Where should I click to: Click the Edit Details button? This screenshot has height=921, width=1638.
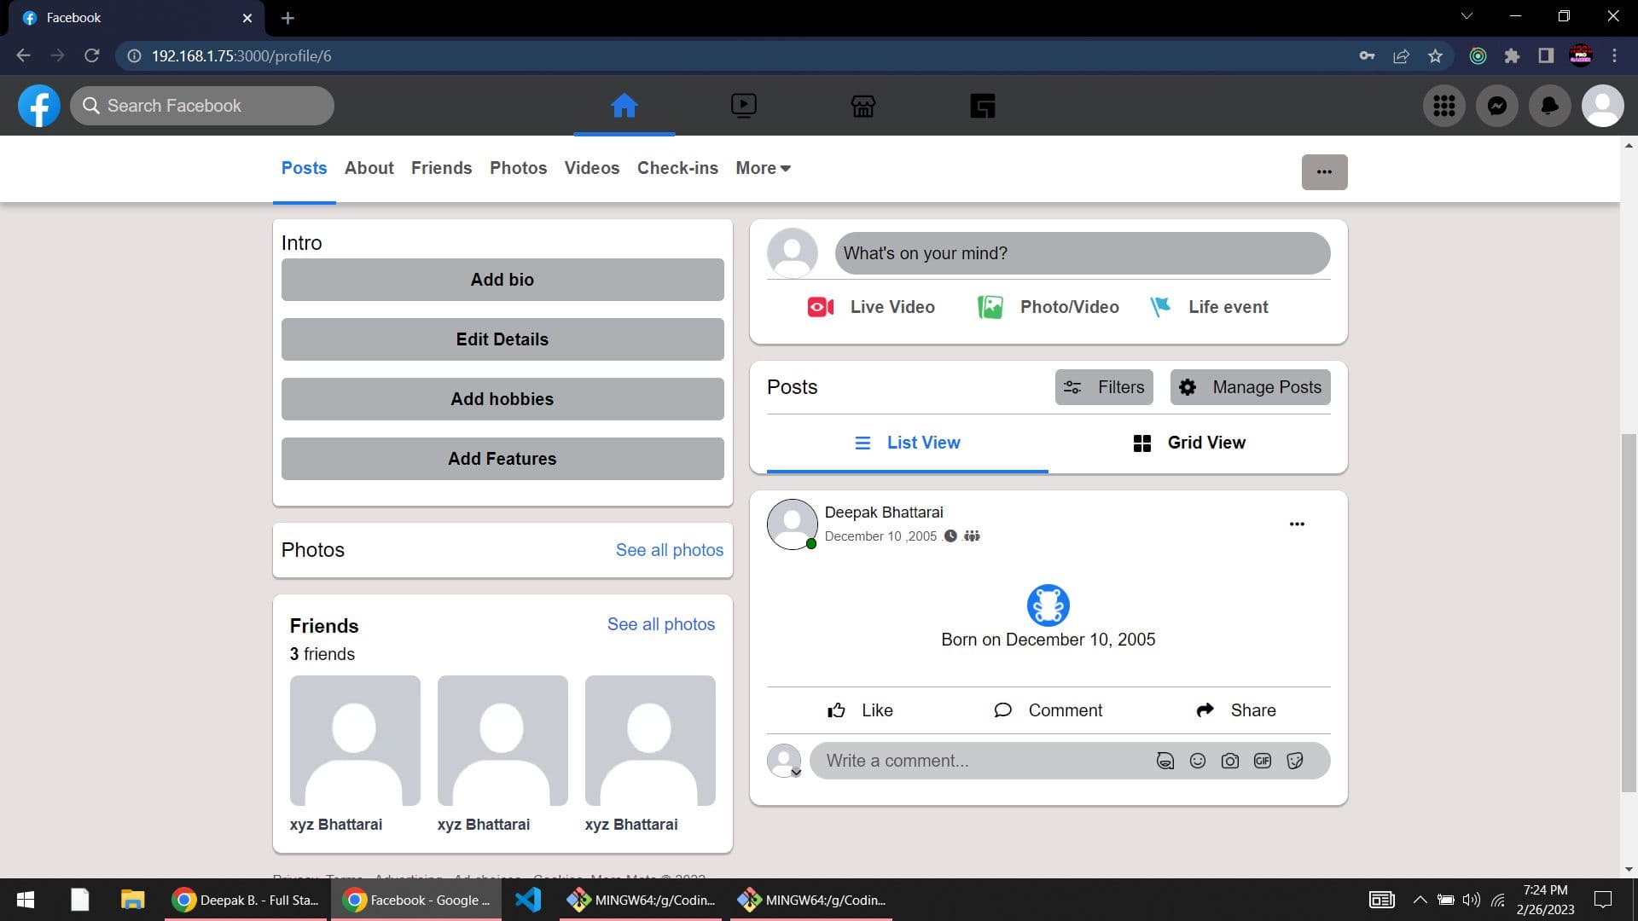[x=502, y=339]
